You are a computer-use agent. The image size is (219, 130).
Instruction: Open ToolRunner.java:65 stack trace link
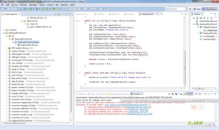[138, 109]
